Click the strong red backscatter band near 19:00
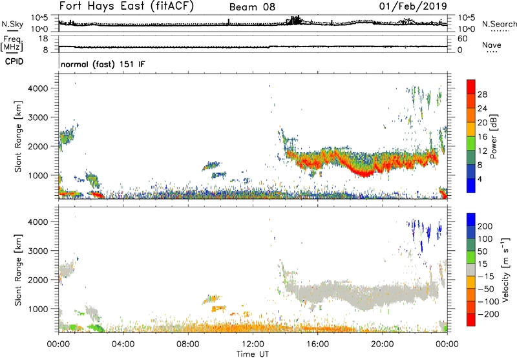The height and width of the screenshot is (358, 517). [363, 173]
